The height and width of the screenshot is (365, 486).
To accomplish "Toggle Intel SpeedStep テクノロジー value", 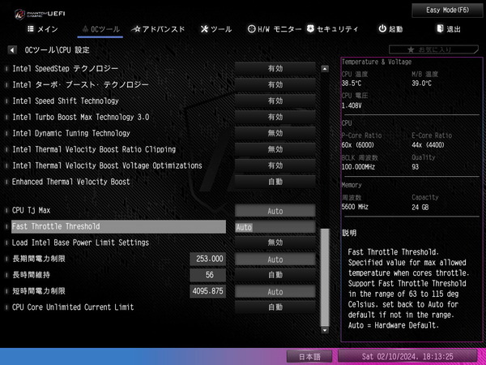I will 275,69.
